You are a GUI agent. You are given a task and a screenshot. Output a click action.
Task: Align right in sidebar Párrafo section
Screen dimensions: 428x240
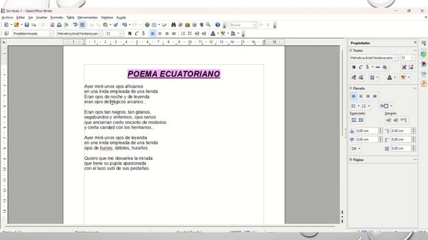368,96
